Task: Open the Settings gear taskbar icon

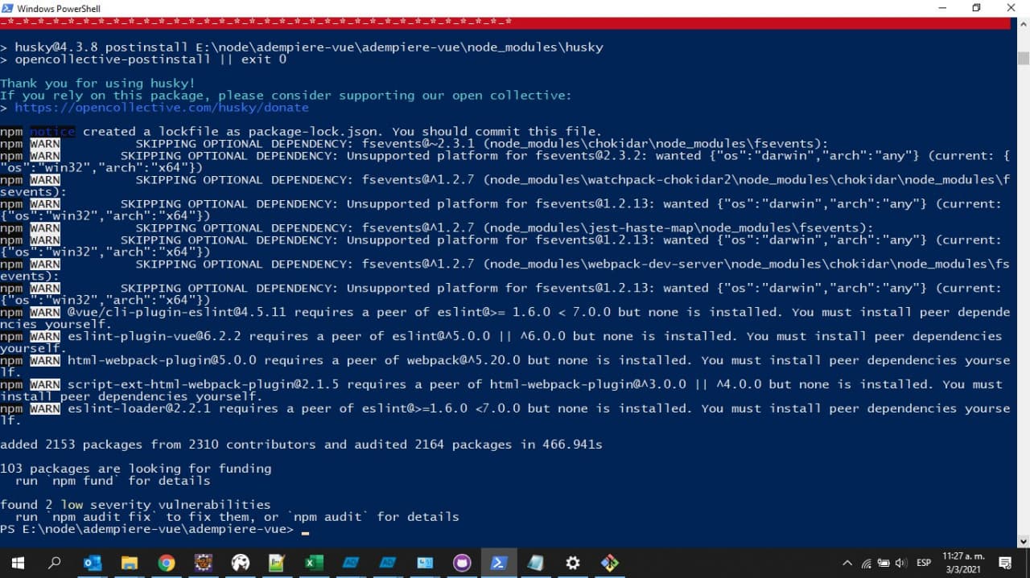Action: tap(573, 563)
